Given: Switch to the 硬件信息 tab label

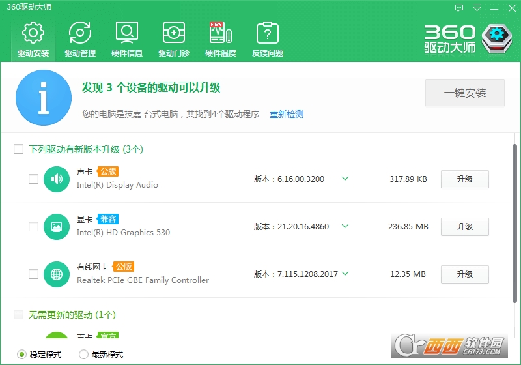Looking at the screenshot, I should [x=127, y=53].
